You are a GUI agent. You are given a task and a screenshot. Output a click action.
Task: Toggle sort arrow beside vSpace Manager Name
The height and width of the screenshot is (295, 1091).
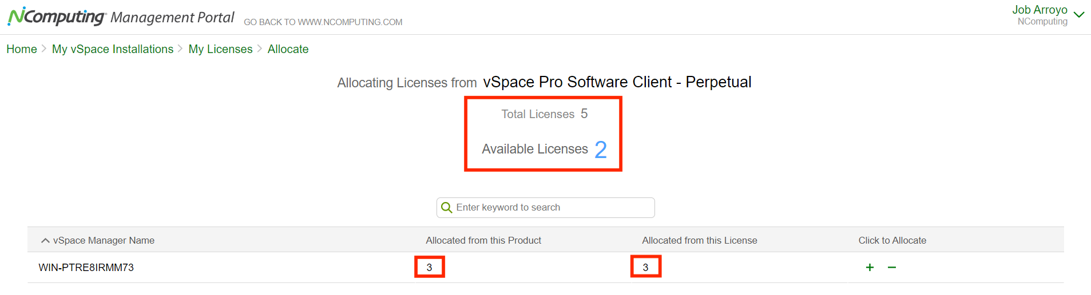[x=45, y=241]
